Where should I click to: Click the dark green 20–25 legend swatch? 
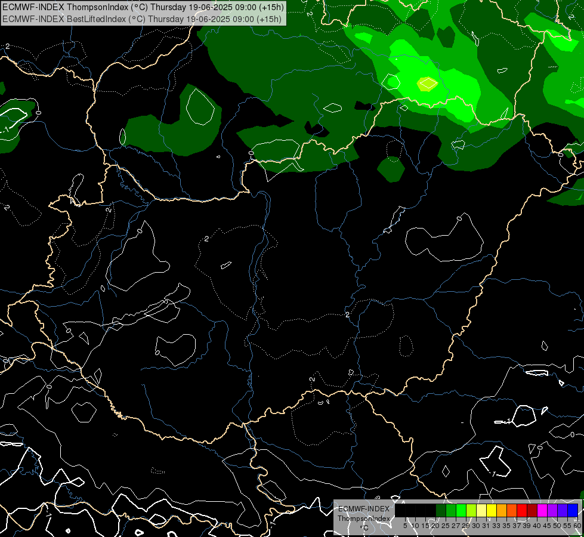click(x=441, y=510)
